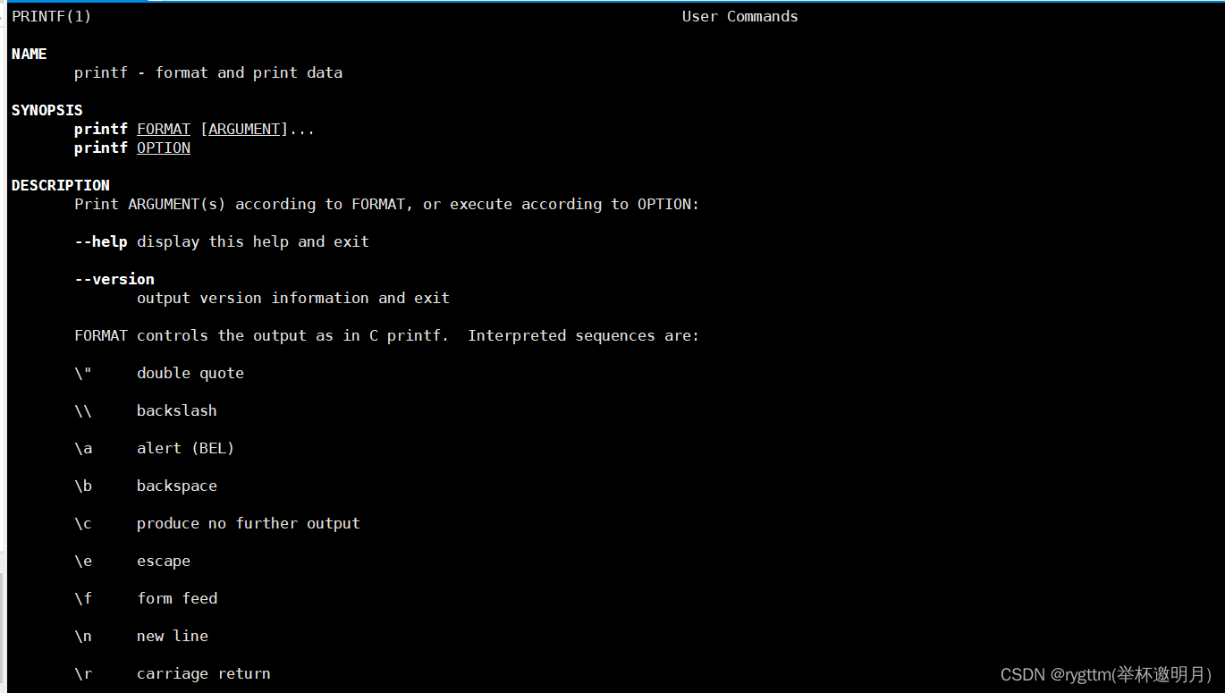
Task: Click the 'alert (BEL)' description
Action: 186,448
